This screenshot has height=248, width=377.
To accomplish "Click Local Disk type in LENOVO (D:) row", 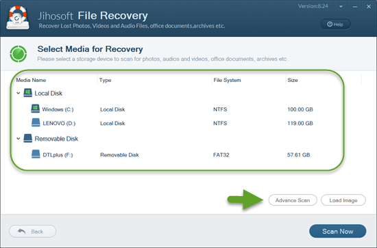I will 112,124.
